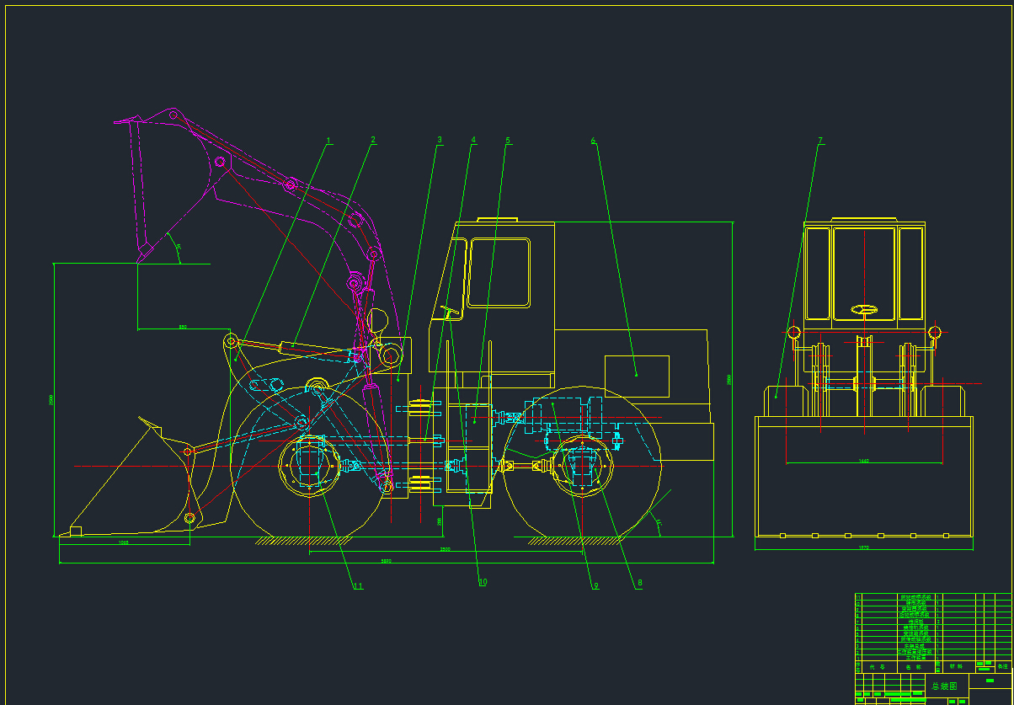Image resolution: width=1014 pixels, height=705 pixels.
Task: Click the 材料 column header cell
Action: pos(955,666)
